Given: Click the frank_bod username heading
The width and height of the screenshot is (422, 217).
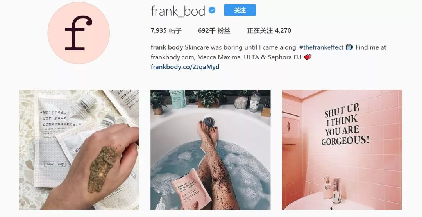Looking at the screenshot, I should [178, 11].
